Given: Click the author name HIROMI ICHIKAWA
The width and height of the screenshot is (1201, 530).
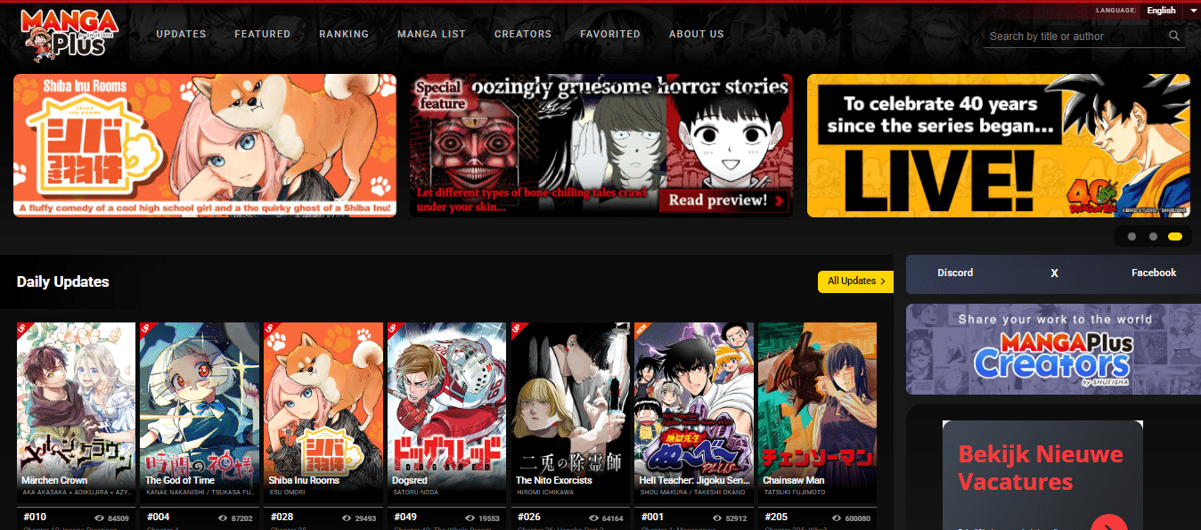Looking at the screenshot, I should (x=546, y=492).
